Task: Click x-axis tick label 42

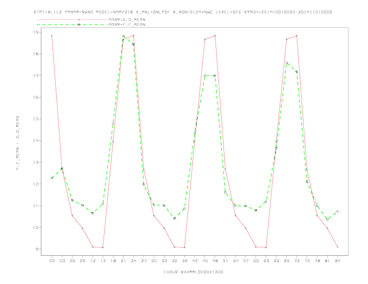Action: [x=195, y=261]
